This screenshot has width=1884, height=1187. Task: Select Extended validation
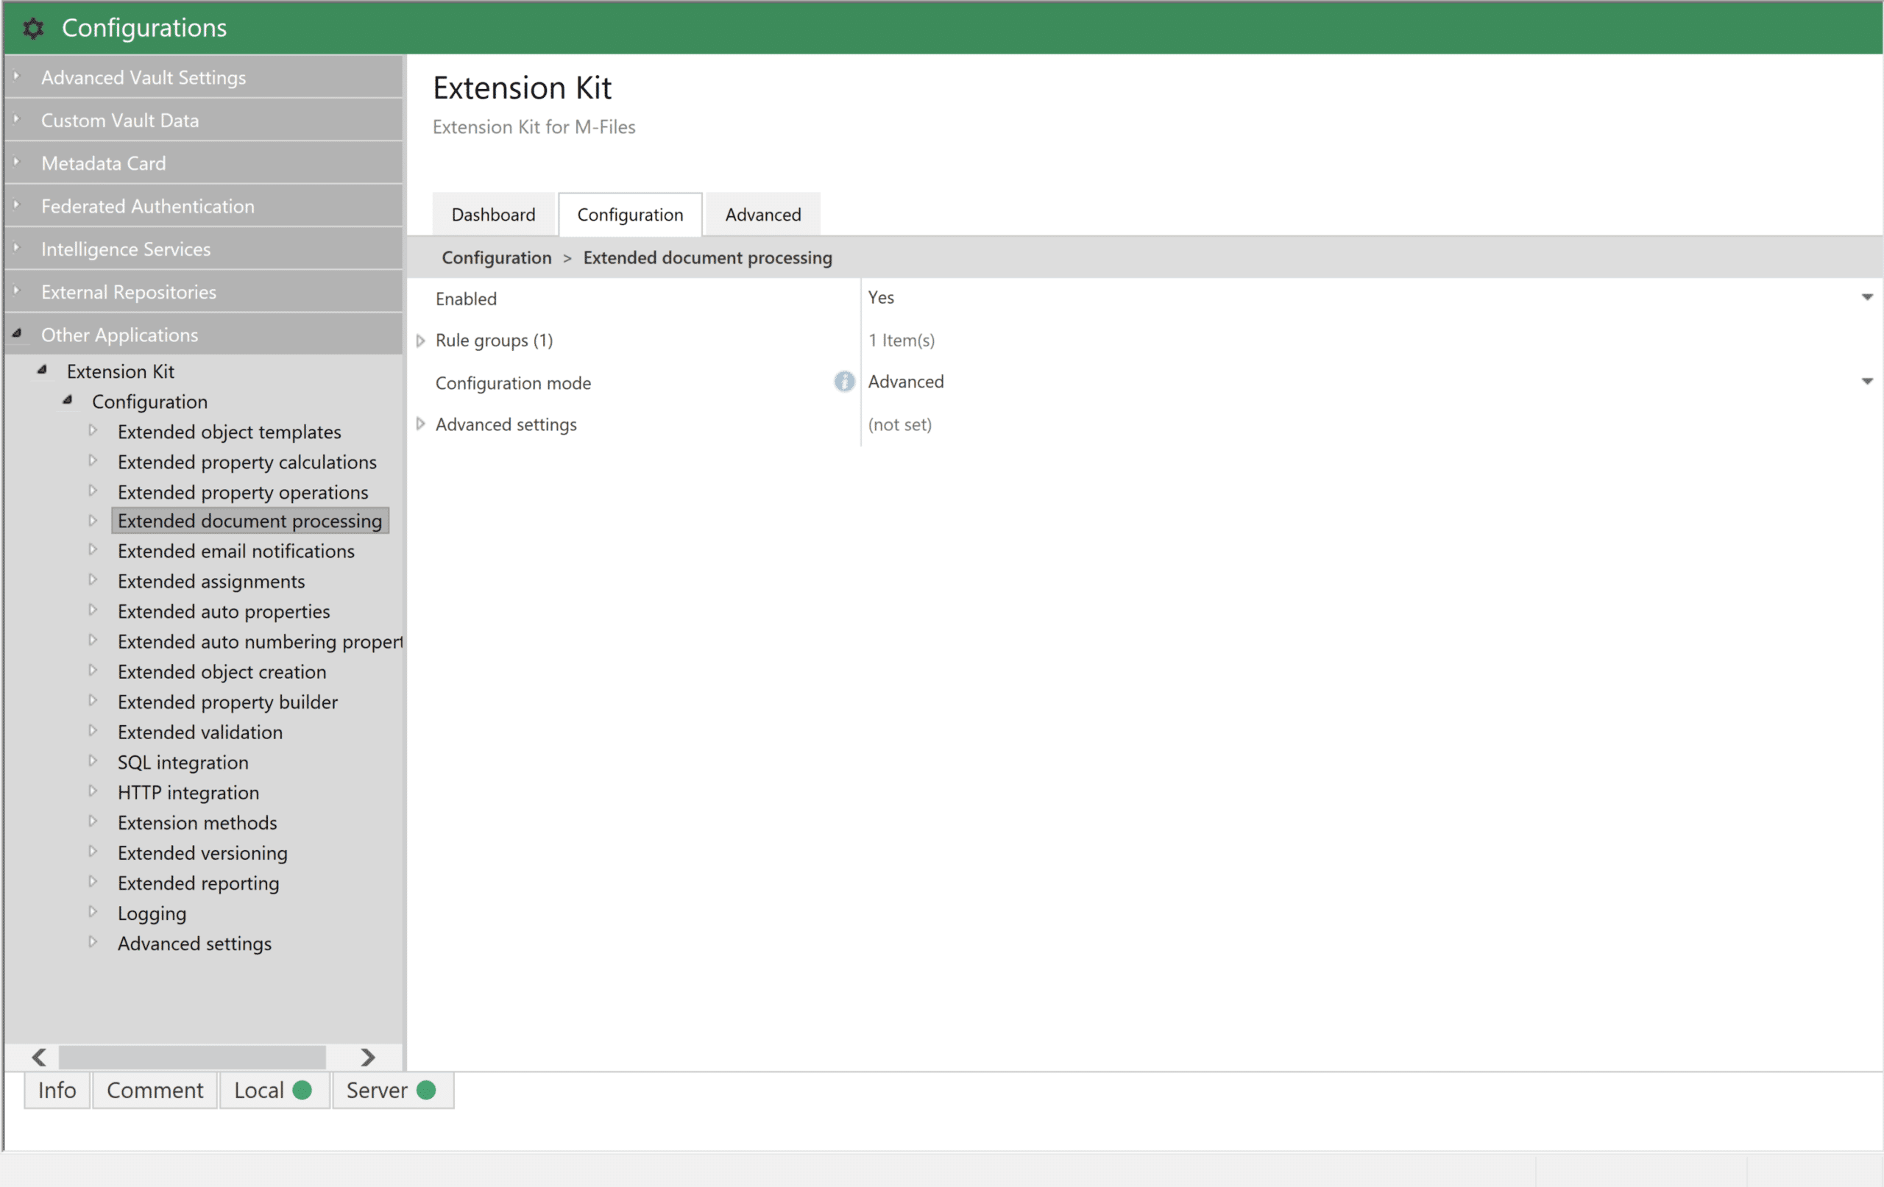click(200, 732)
